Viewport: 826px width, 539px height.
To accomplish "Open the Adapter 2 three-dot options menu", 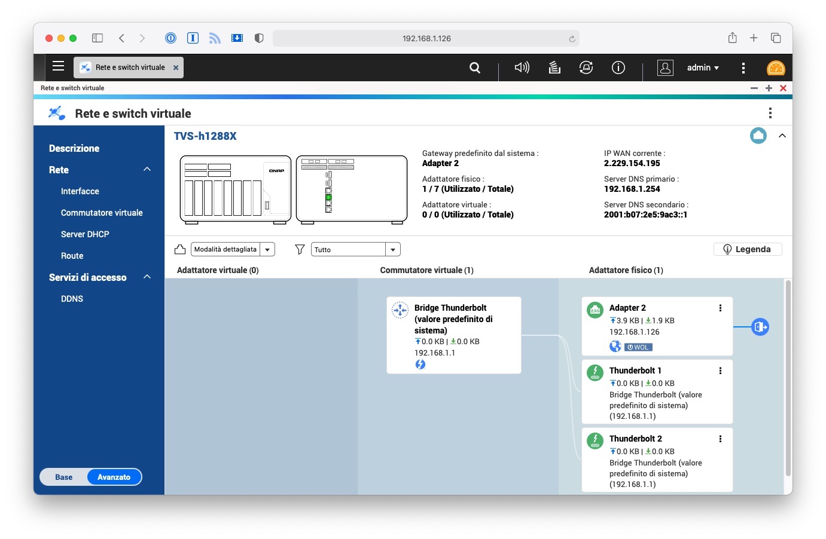I will pos(720,308).
